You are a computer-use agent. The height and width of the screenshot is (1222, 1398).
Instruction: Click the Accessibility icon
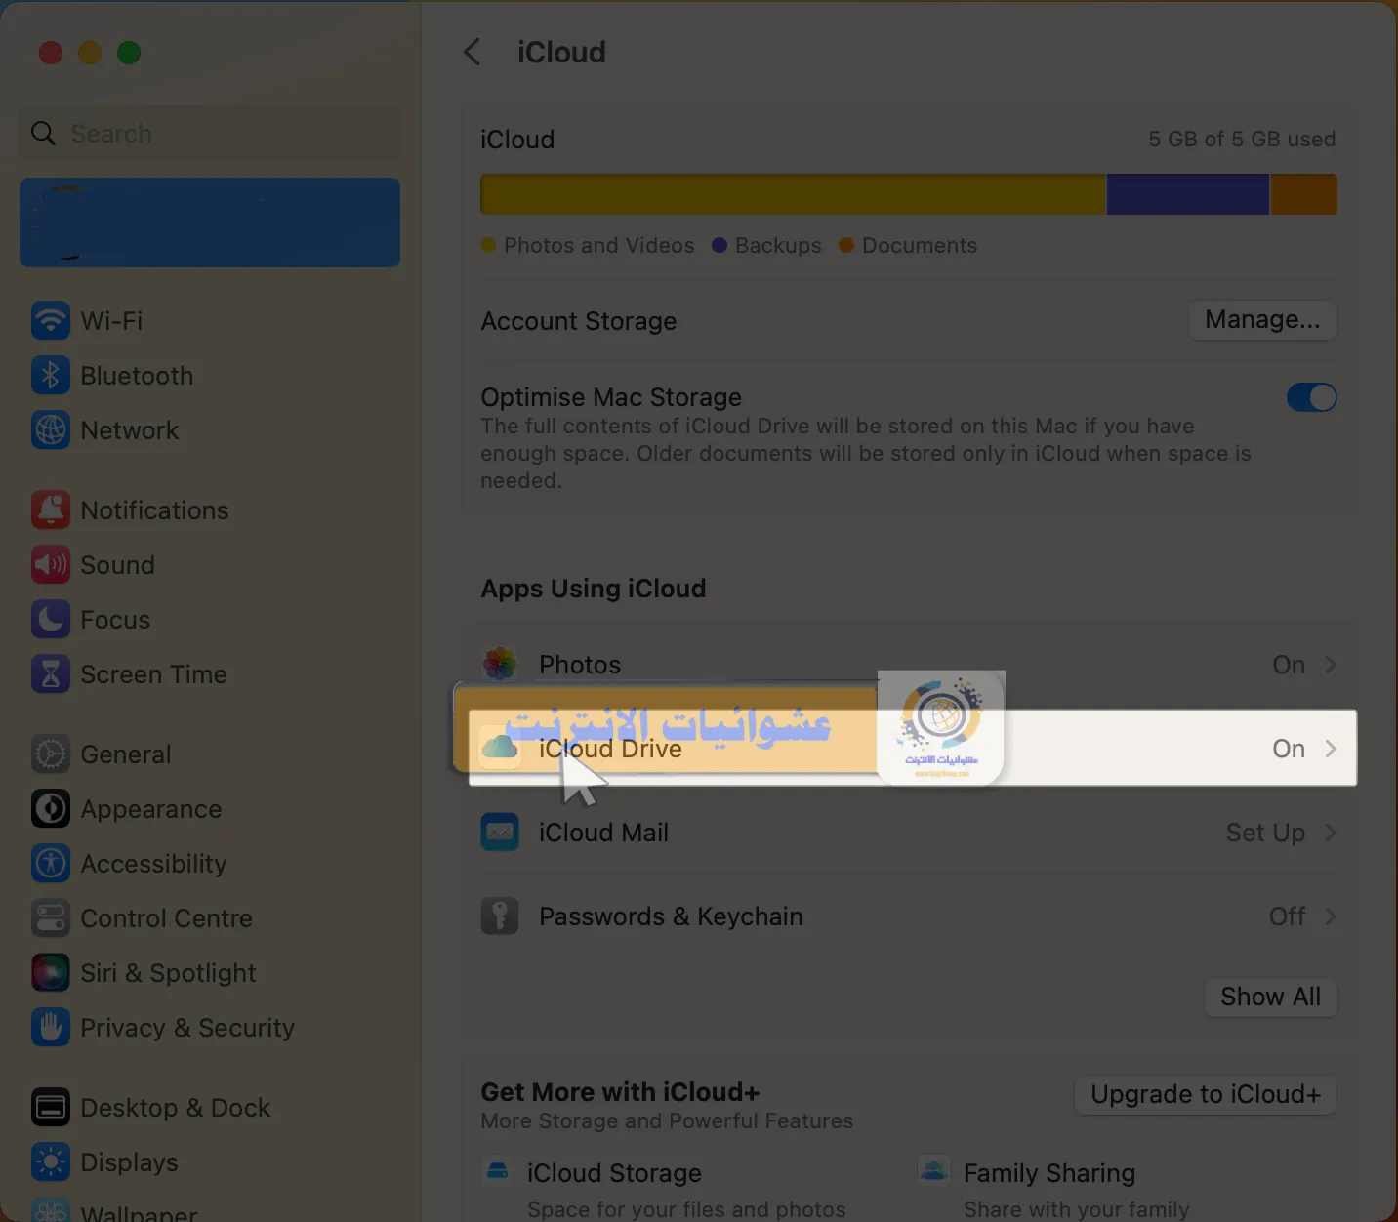51,863
